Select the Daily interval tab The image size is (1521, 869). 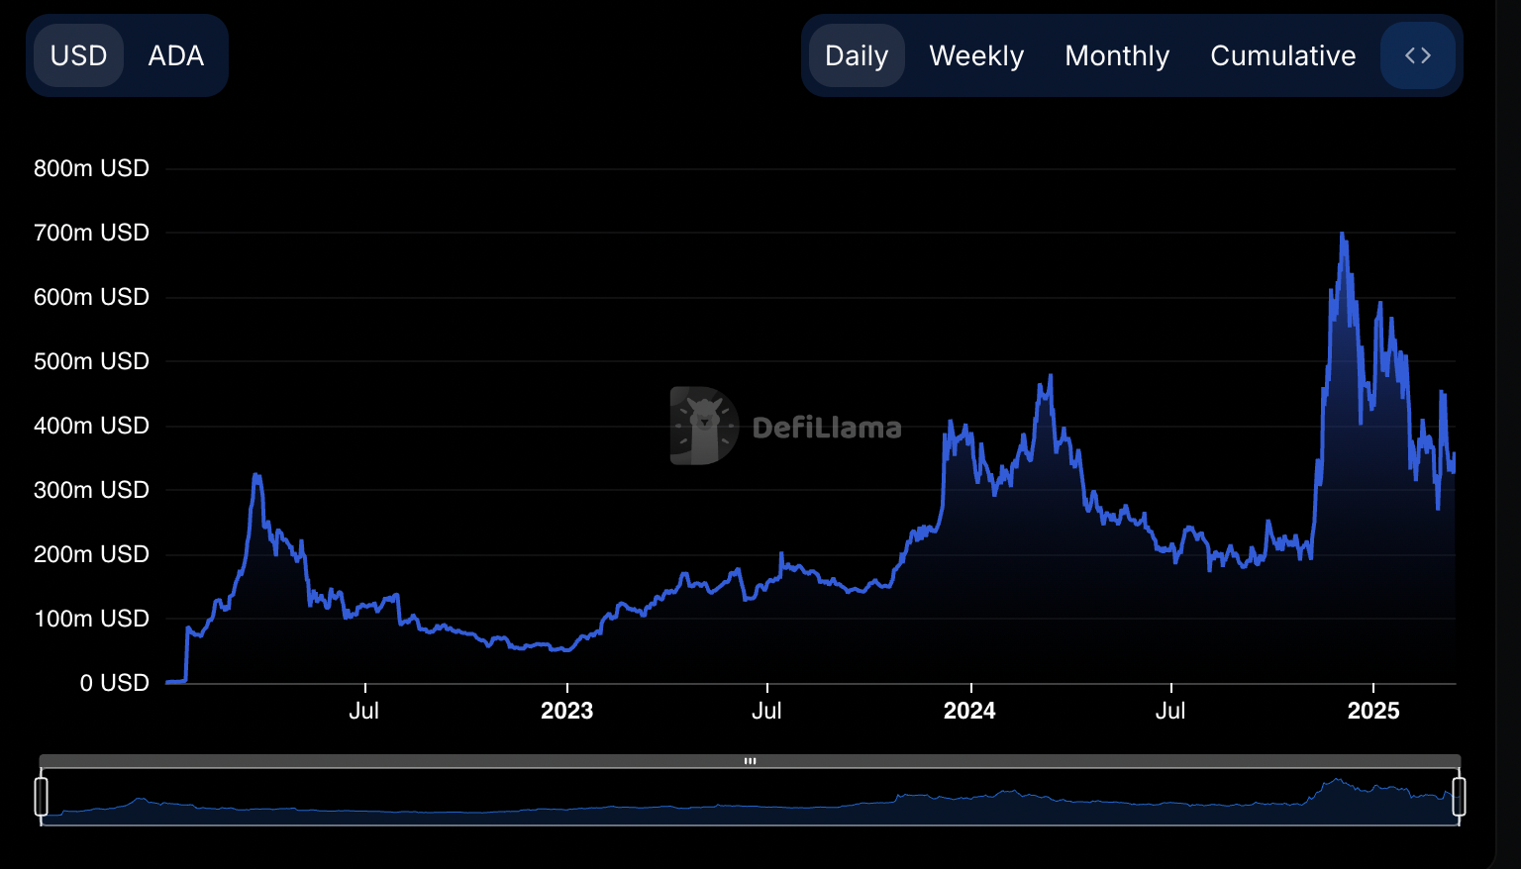[x=857, y=55]
